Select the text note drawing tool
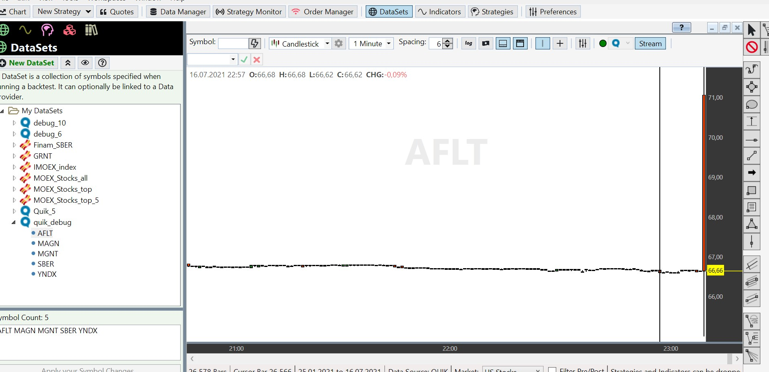The height and width of the screenshot is (372, 769). coord(751,207)
